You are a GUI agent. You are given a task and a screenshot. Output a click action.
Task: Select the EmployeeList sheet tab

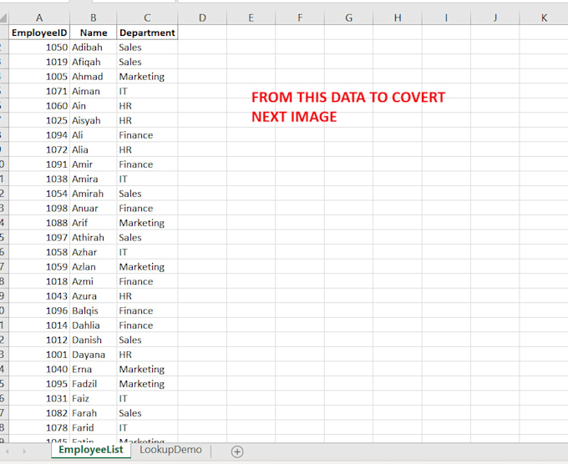(91, 450)
